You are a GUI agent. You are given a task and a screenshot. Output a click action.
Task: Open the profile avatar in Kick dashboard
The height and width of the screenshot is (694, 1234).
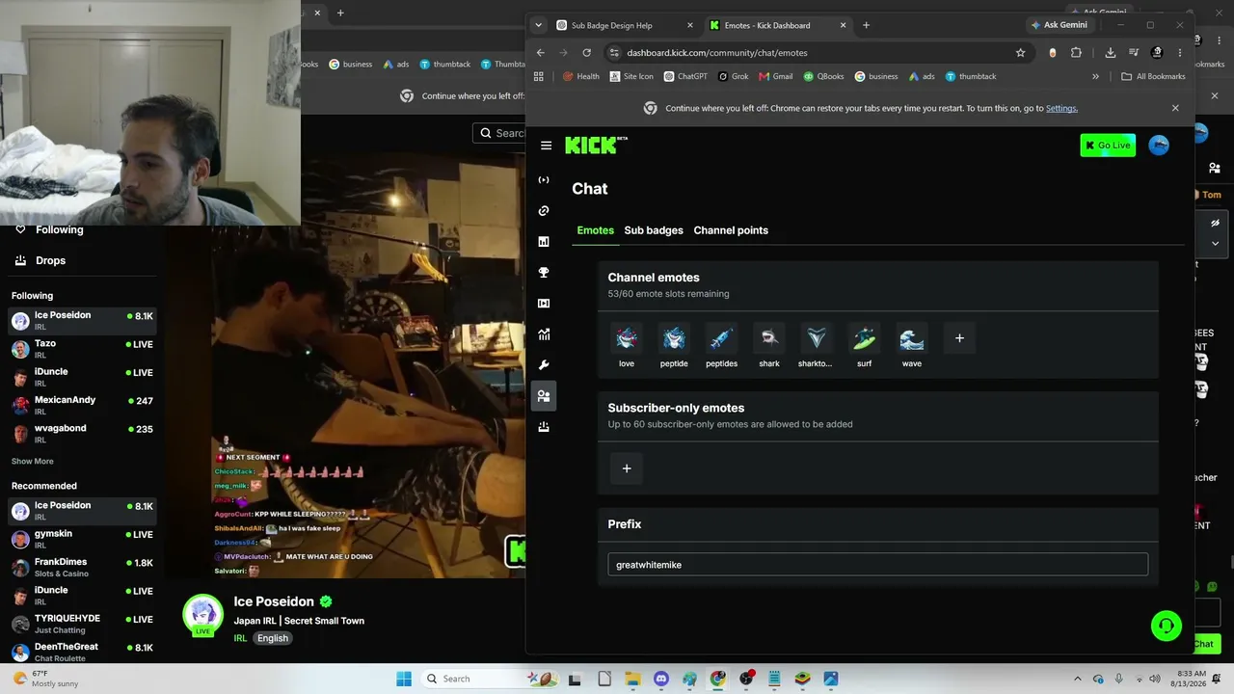pos(1159,146)
